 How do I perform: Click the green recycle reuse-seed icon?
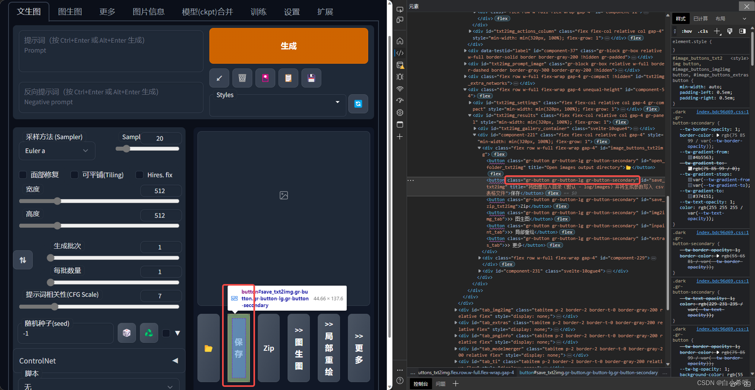click(x=149, y=333)
